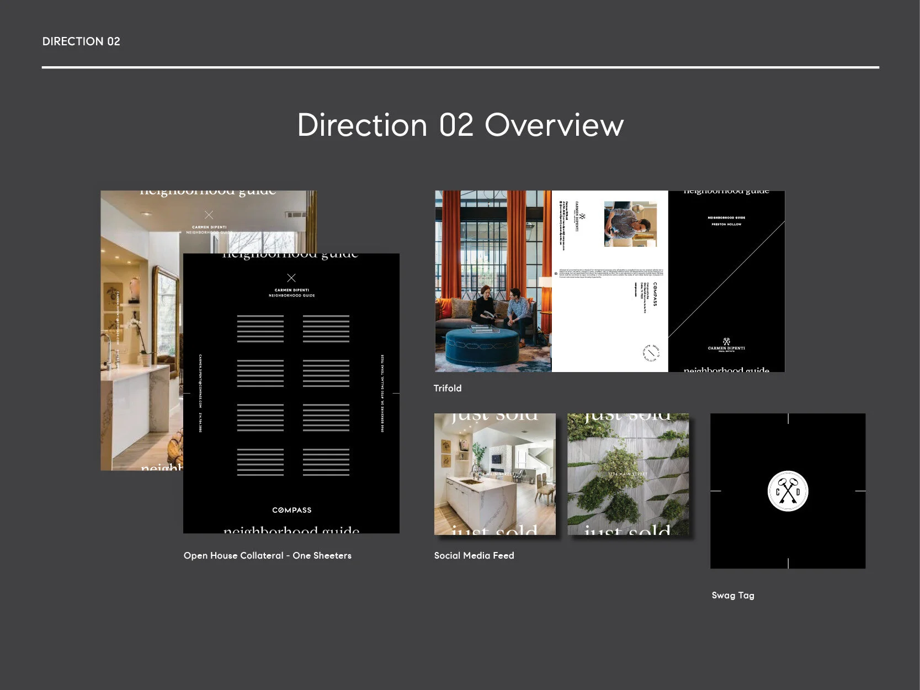Select the kitchen just sold social media thumbnail
The width and height of the screenshot is (920, 690).
(494, 474)
